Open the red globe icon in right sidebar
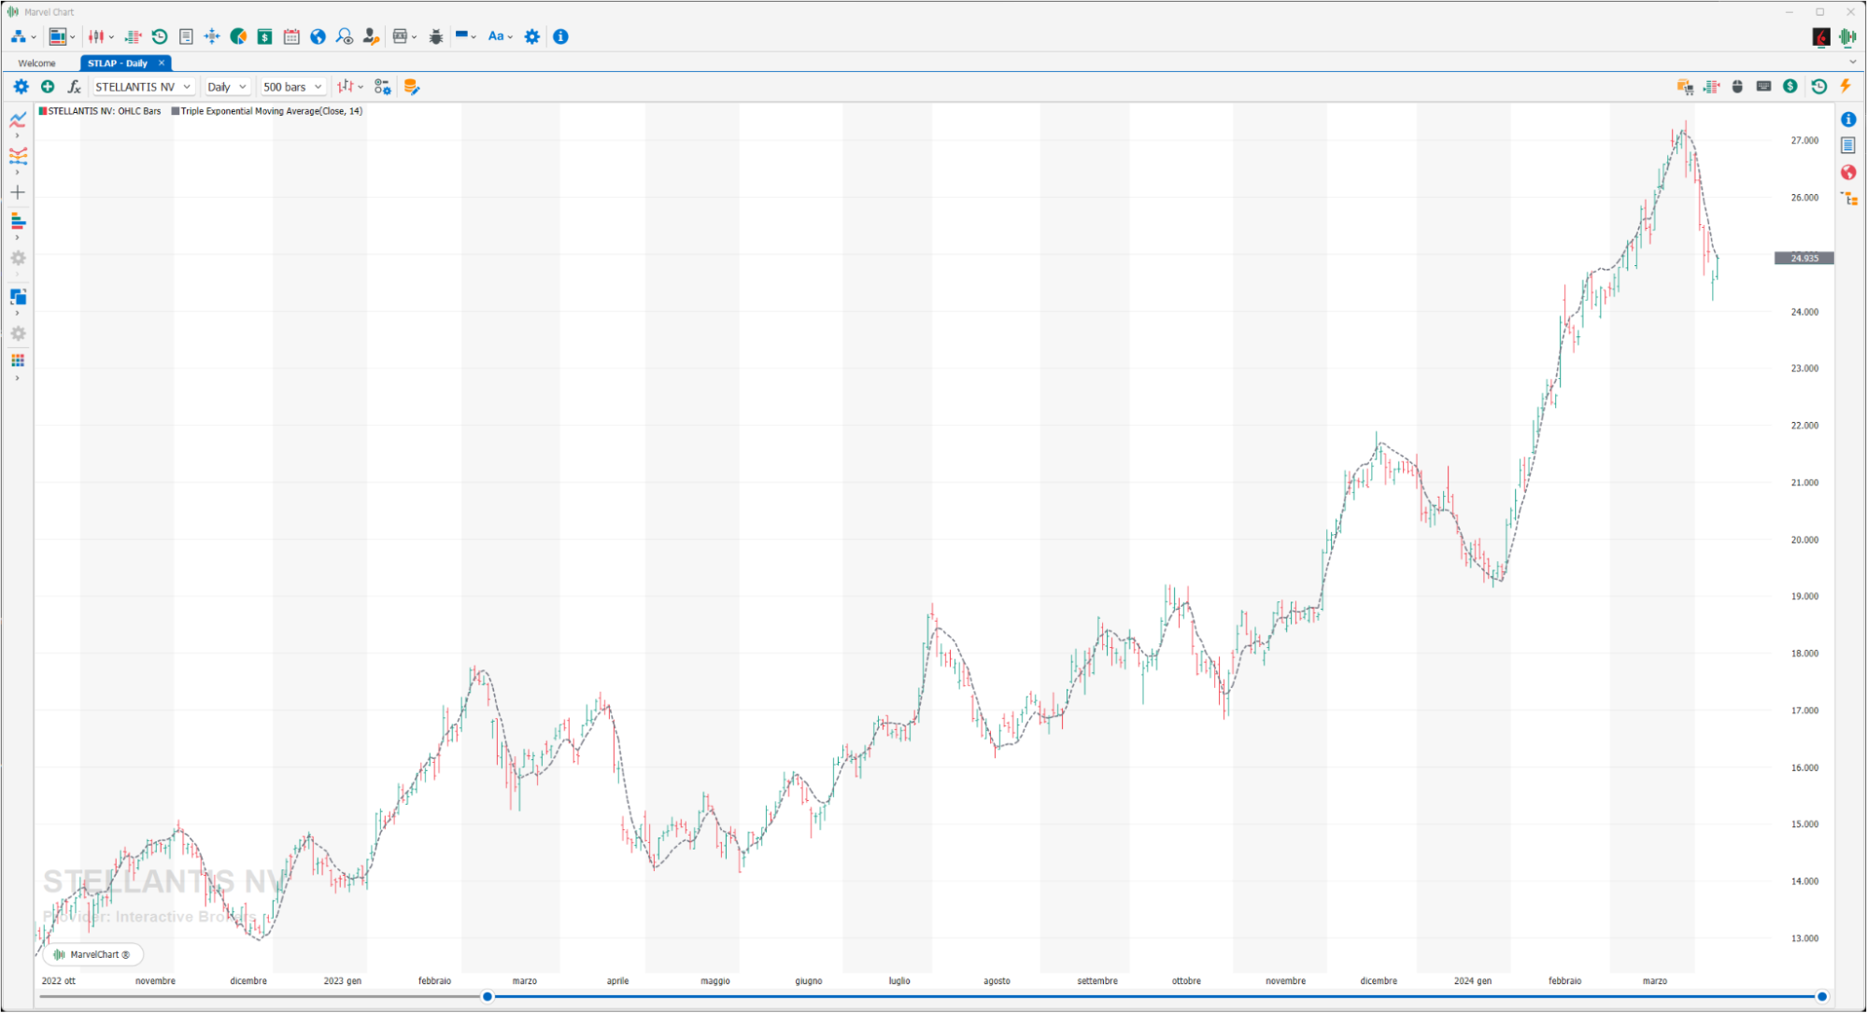1867x1013 pixels. tap(1848, 173)
